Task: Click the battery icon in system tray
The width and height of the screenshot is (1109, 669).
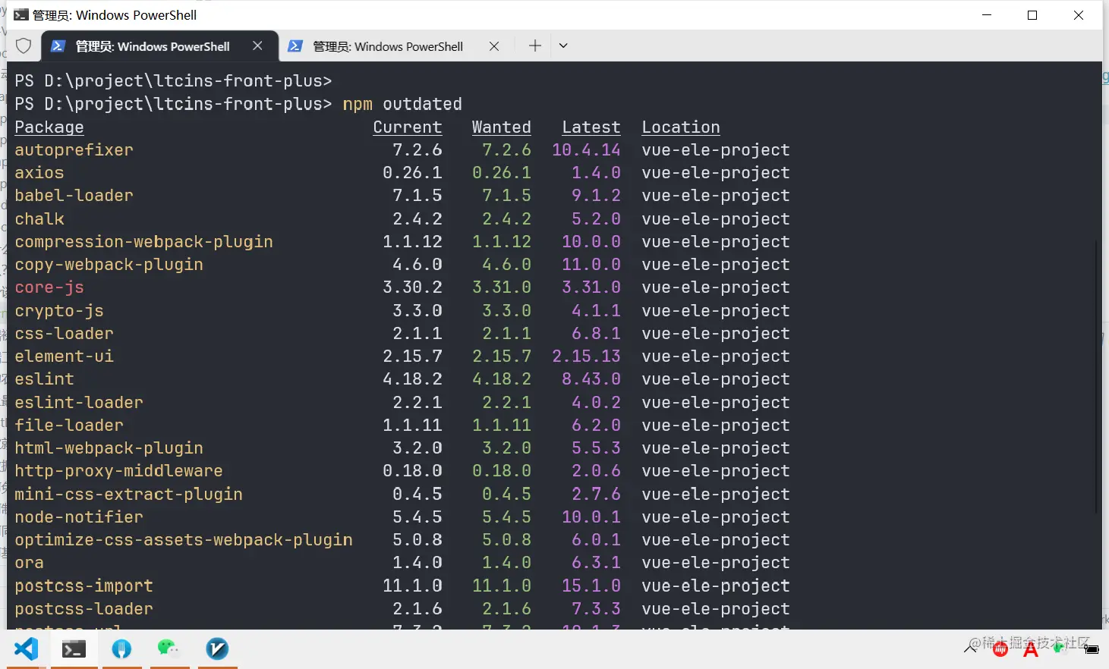Action: pos(1092,649)
